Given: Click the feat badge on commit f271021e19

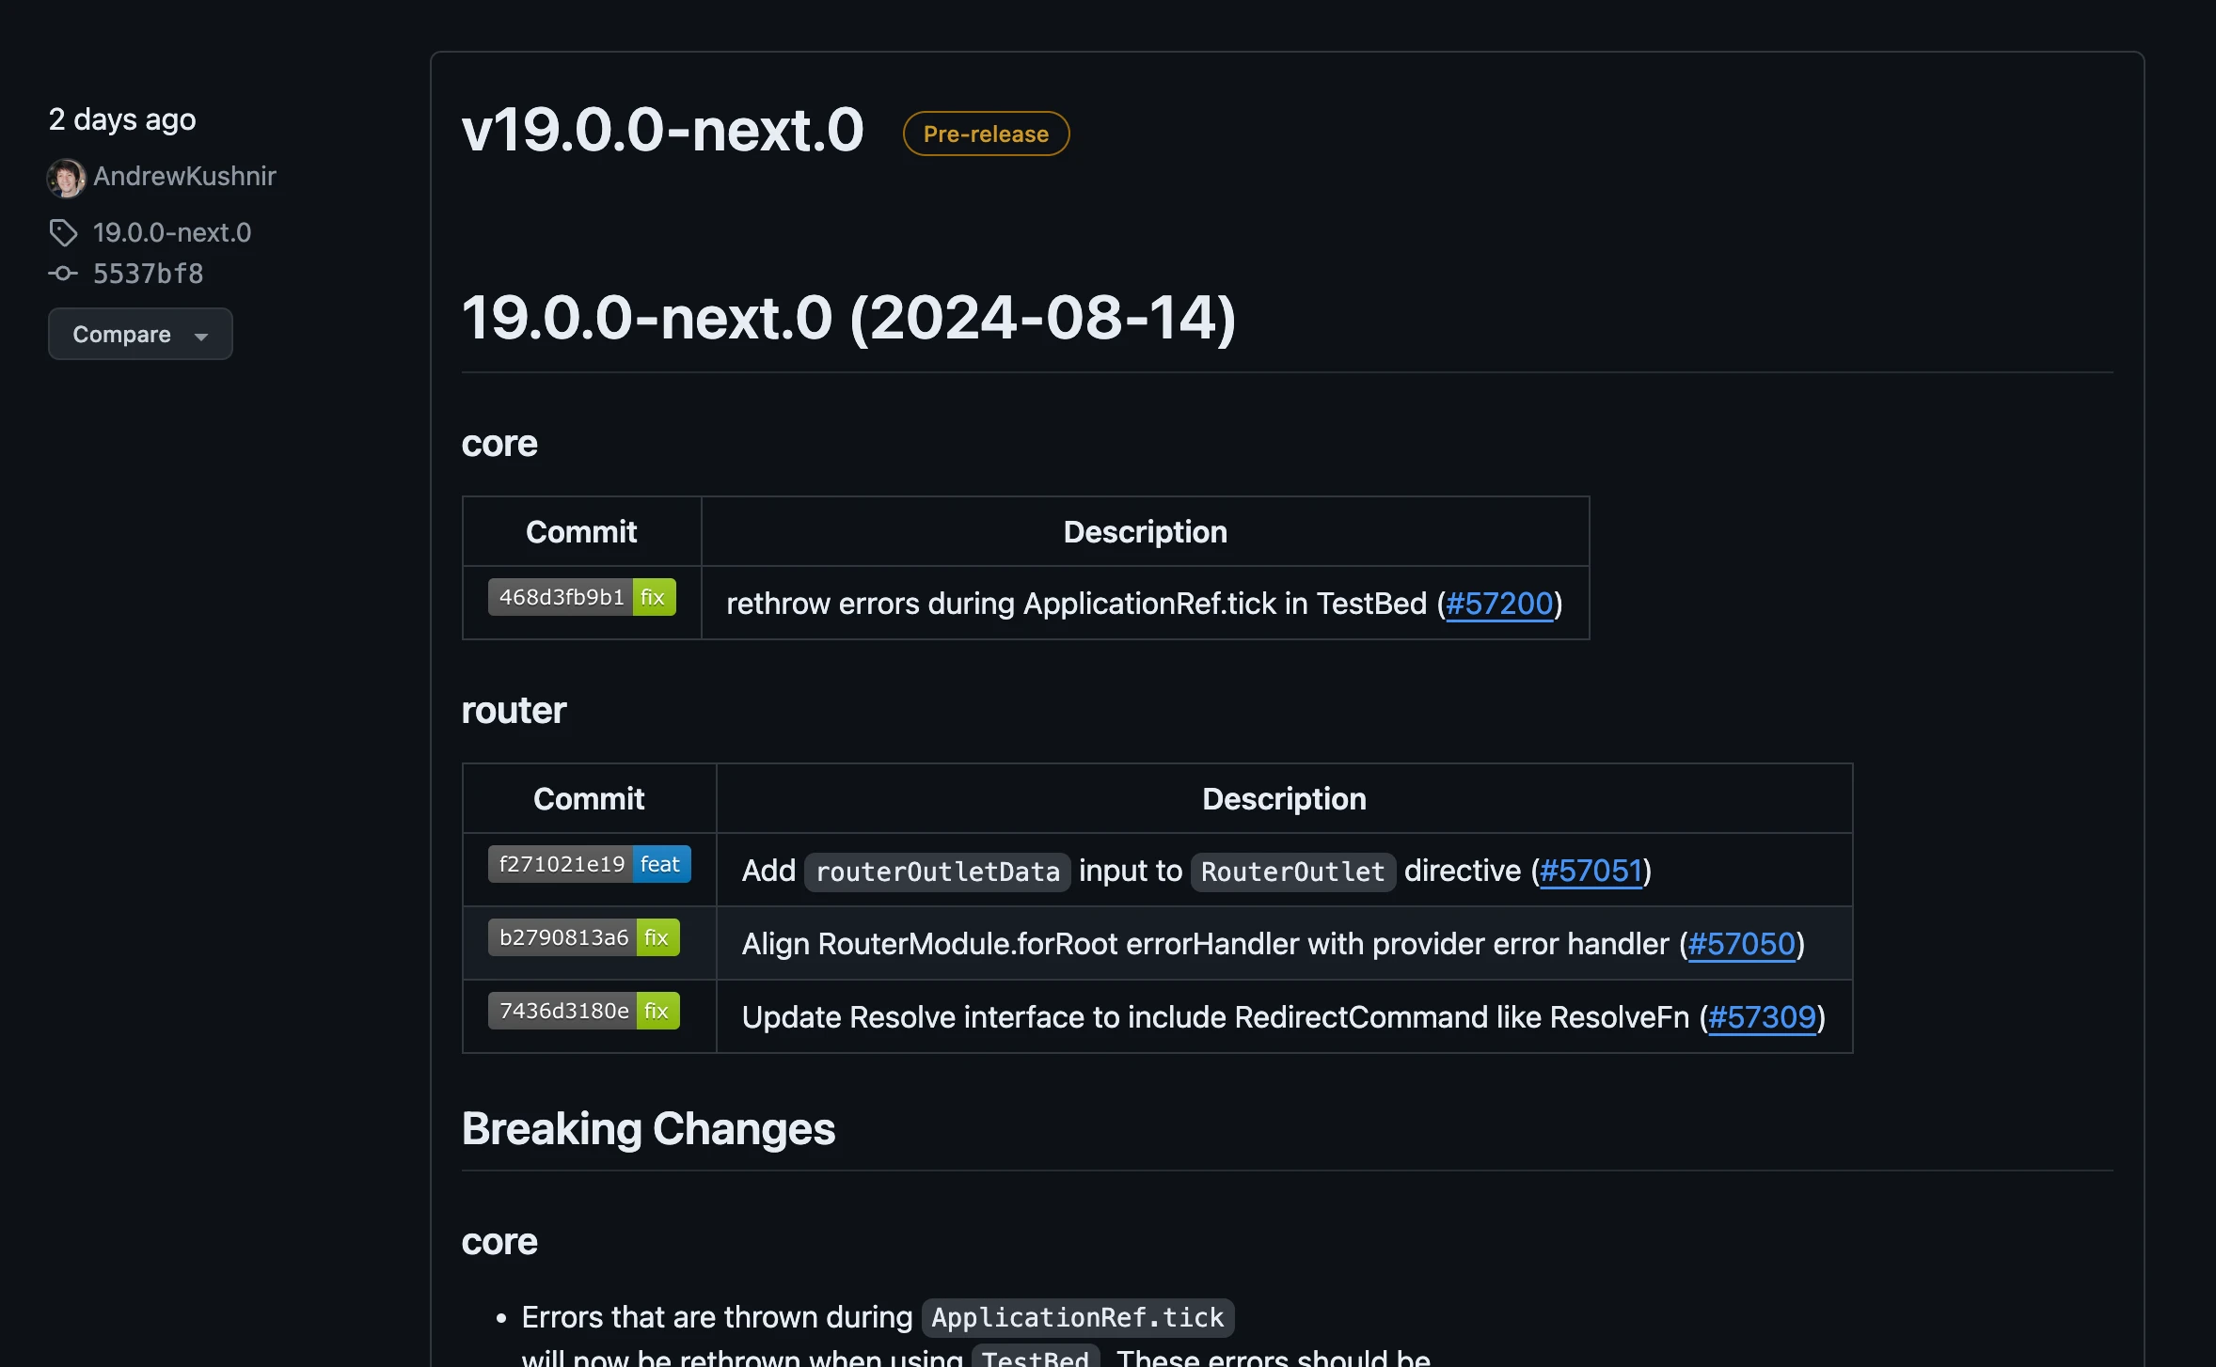Looking at the screenshot, I should tap(661, 864).
